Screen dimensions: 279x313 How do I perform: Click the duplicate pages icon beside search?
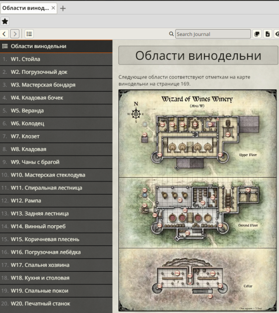point(257,34)
